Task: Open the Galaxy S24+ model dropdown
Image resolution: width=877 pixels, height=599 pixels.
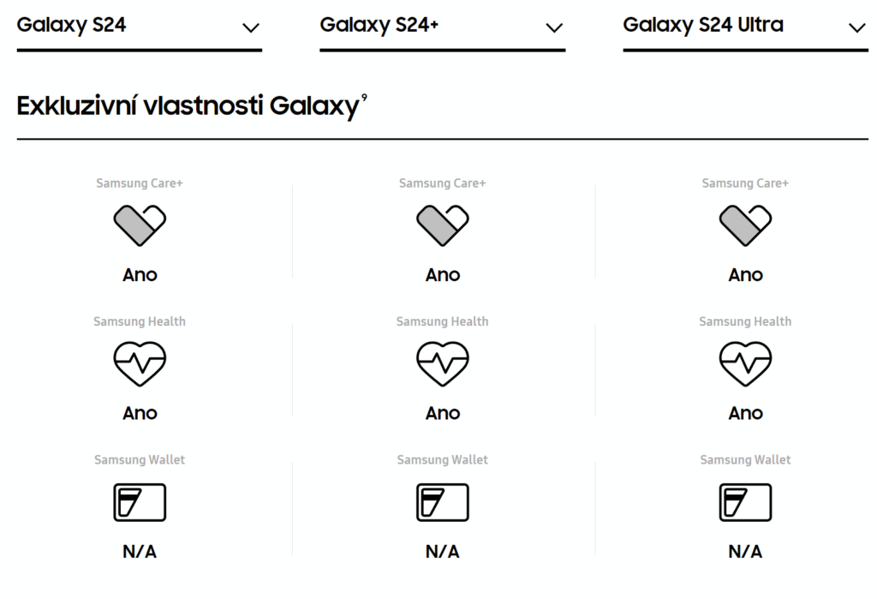Action: click(x=443, y=28)
